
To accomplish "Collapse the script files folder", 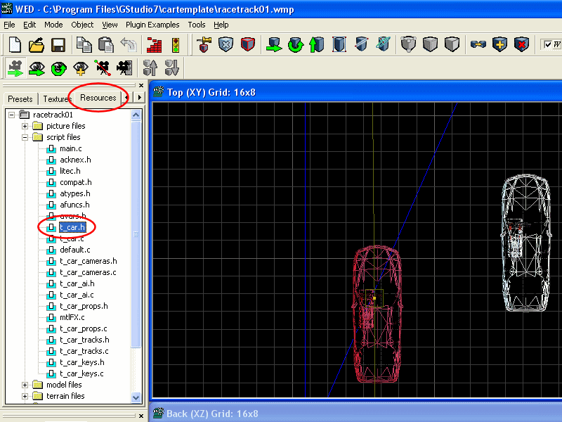I will (25, 137).
